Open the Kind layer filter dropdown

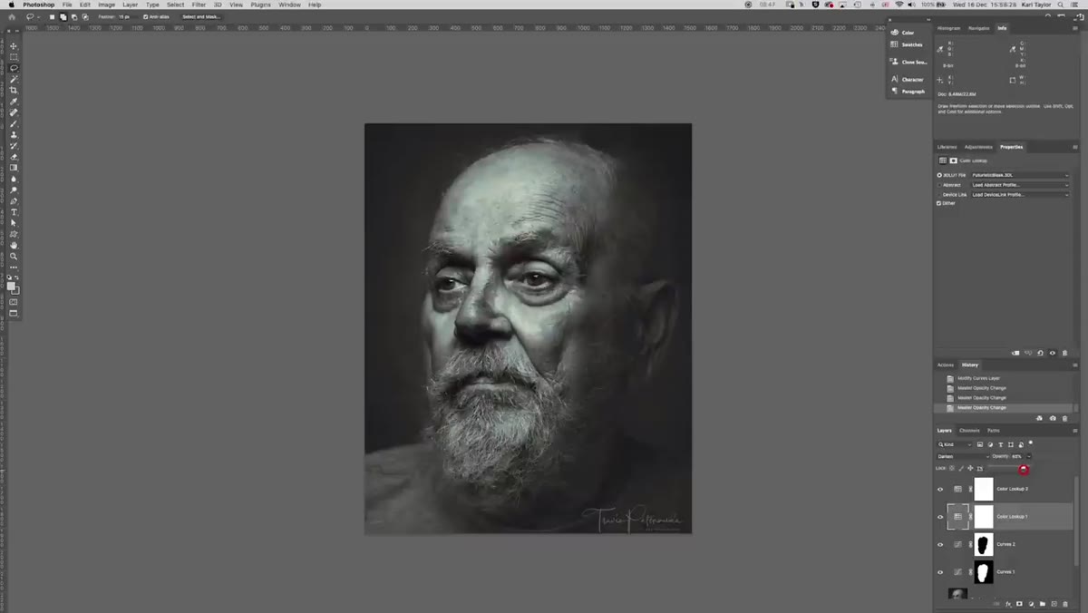pos(955,444)
